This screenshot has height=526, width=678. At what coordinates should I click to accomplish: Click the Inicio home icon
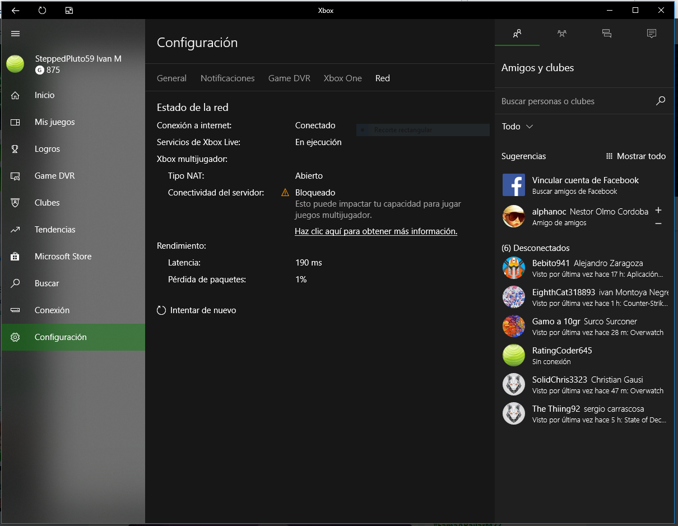pos(15,95)
